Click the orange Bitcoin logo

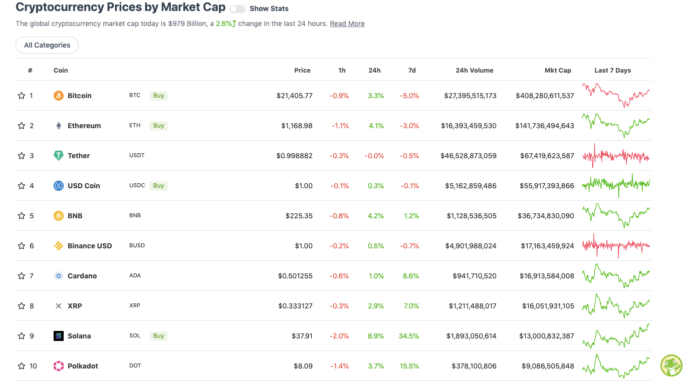(x=59, y=96)
